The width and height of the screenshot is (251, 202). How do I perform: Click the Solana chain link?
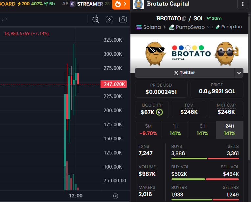click(x=148, y=27)
